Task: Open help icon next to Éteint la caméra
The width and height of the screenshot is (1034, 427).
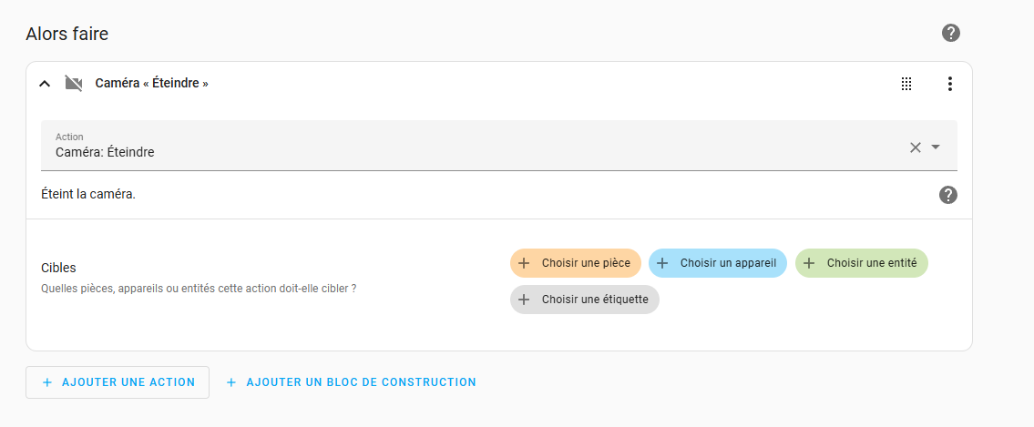Action: point(948,195)
